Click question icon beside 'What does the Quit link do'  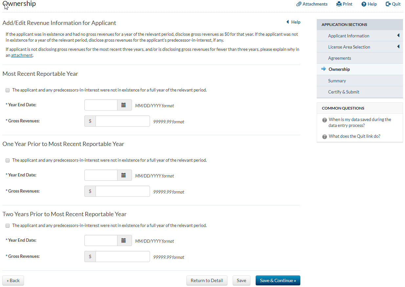click(x=325, y=137)
